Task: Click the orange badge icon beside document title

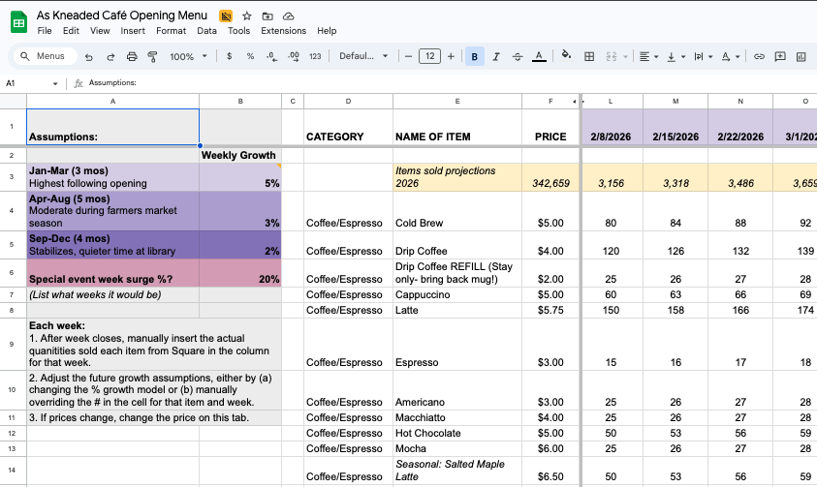Action: click(x=226, y=16)
